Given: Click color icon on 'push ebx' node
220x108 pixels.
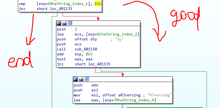Looking at the screenshot, I should pos(76,79).
